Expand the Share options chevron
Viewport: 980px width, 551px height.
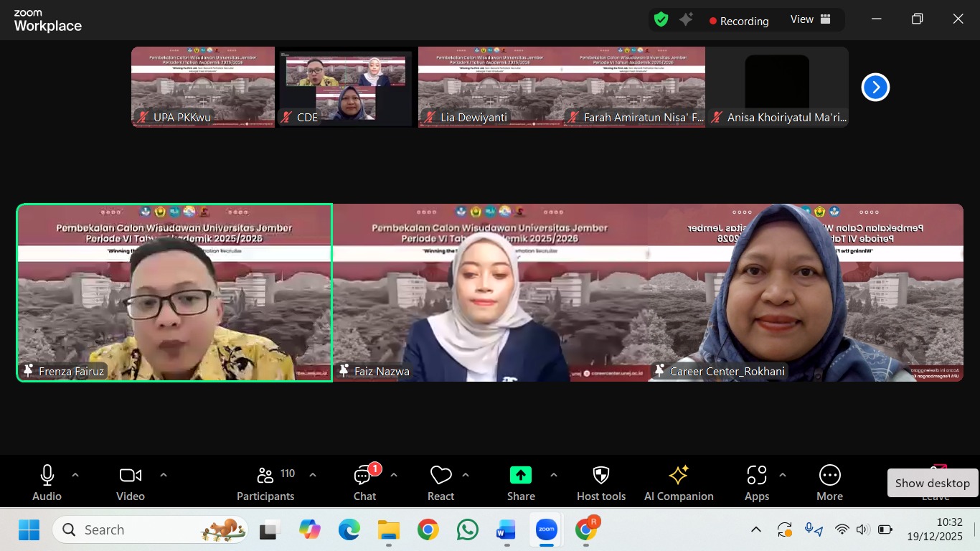[553, 475]
